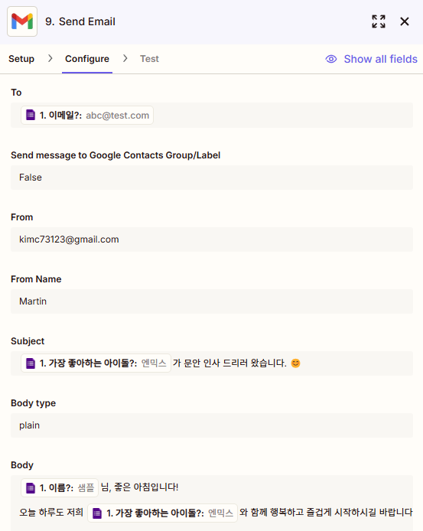Click the Subject text after the pill
Viewport: 423px width, 531px height.
[x=229, y=363]
